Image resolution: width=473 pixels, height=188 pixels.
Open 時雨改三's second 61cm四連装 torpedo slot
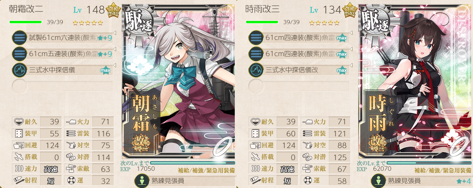pyautogui.click(x=299, y=53)
